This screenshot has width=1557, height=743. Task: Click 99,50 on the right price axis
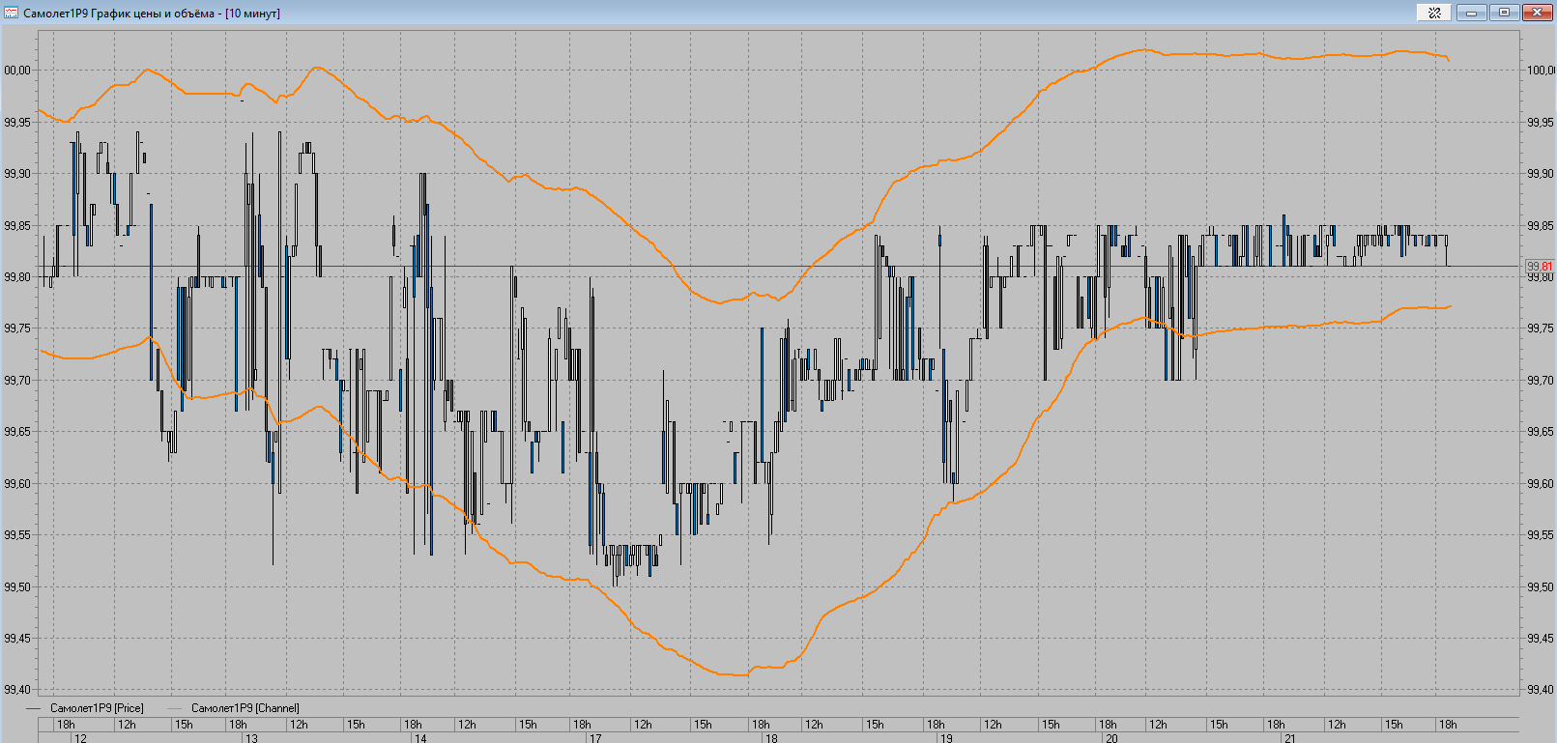point(1540,587)
